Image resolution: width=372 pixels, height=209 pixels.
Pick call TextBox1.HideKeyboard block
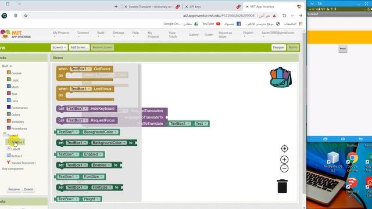point(87,109)
